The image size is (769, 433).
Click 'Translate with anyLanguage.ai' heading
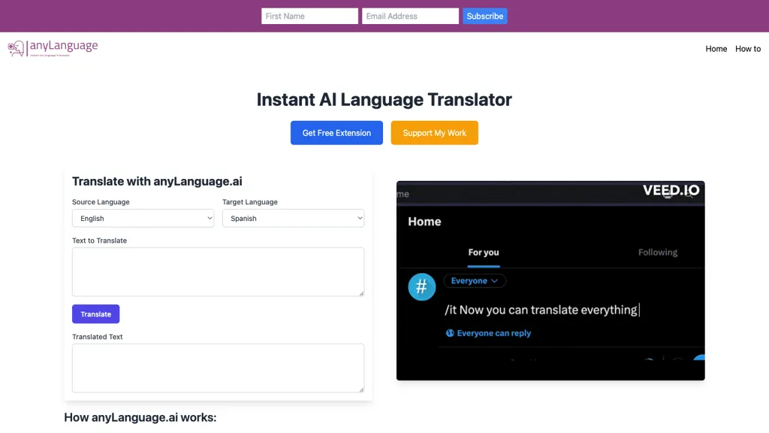[x=157, y=181]
